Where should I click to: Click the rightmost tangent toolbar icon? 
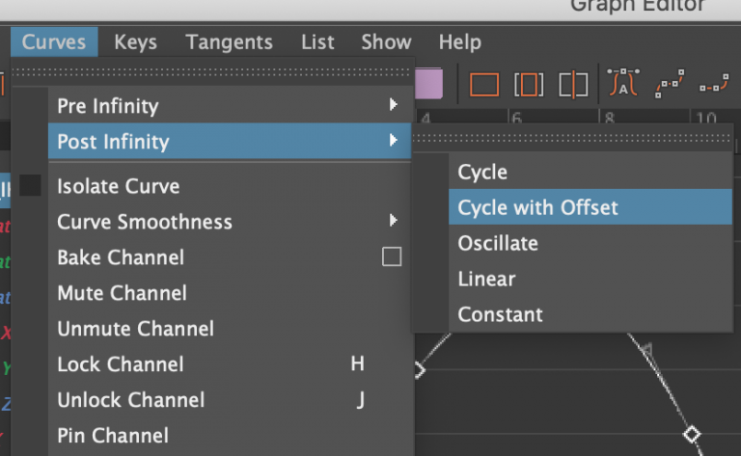(x=713, y=85)
